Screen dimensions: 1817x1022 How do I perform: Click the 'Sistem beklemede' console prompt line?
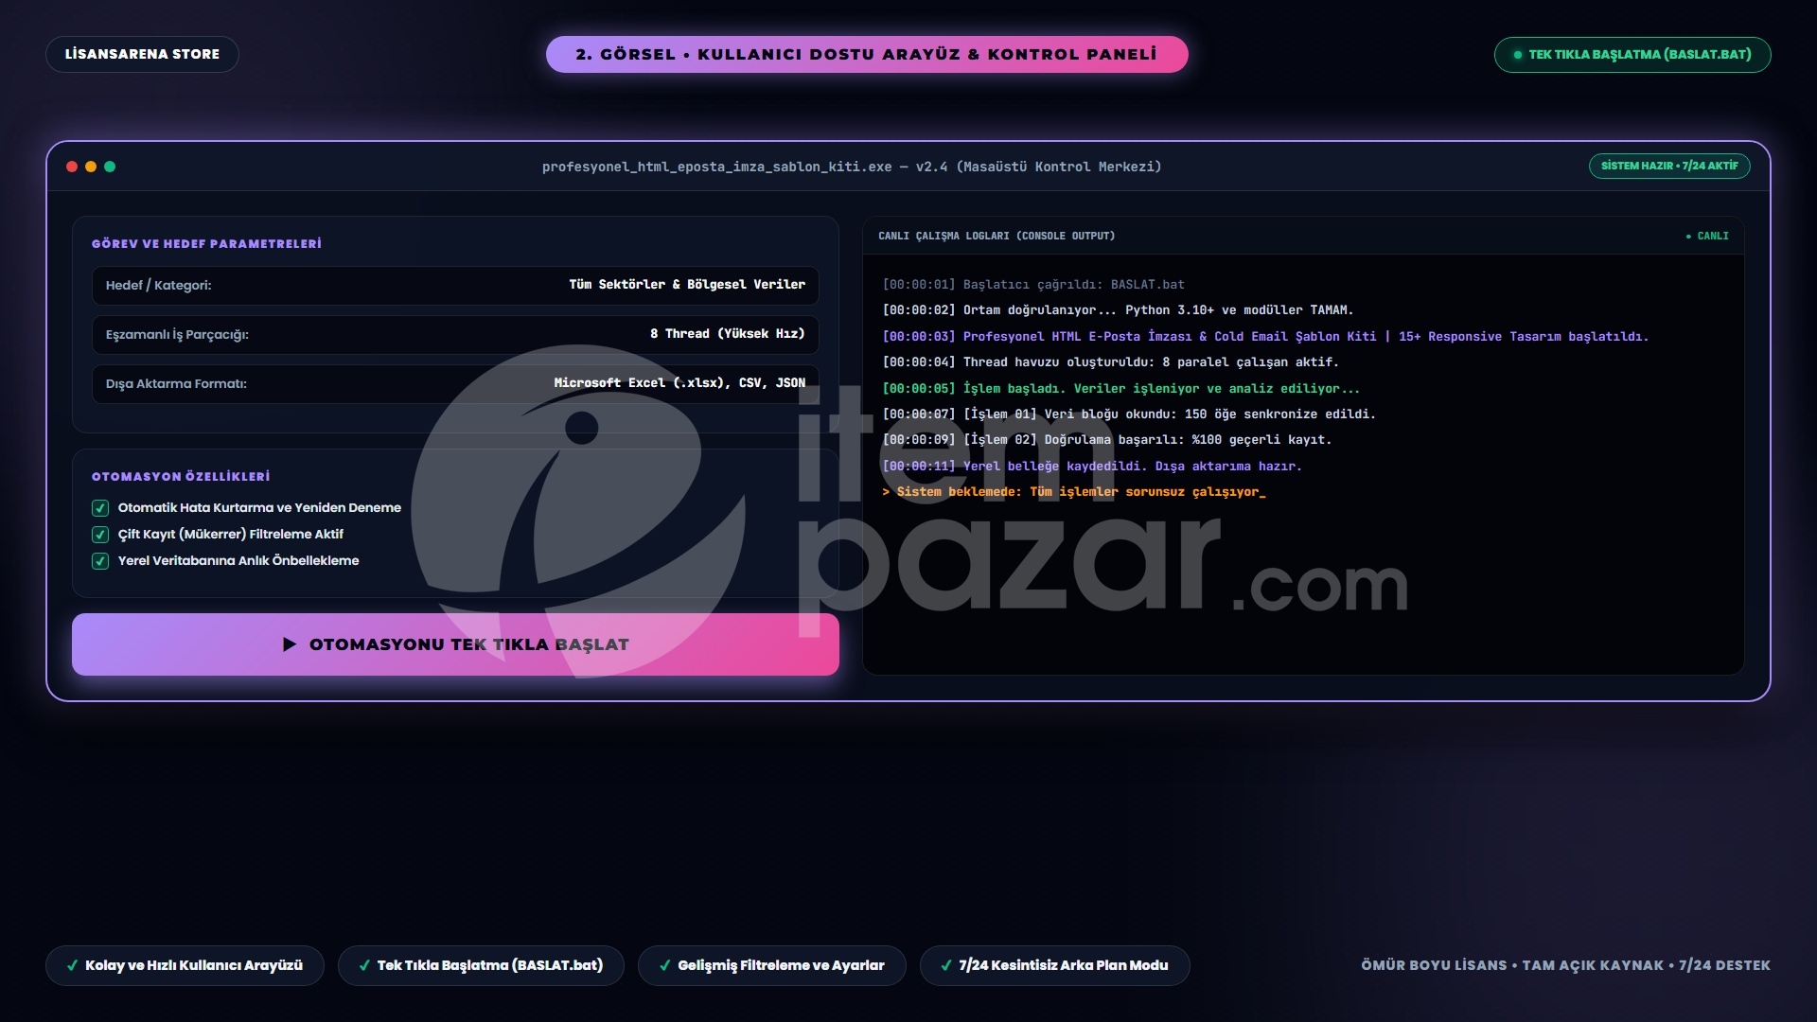click(x=1074, y=492)
